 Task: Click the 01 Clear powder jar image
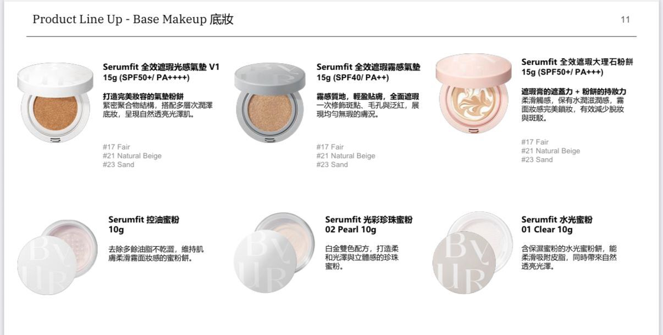pyautogui.click(x=472, y=253)
